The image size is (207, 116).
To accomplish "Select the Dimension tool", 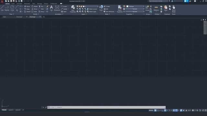I will click(x=57, y=8).
